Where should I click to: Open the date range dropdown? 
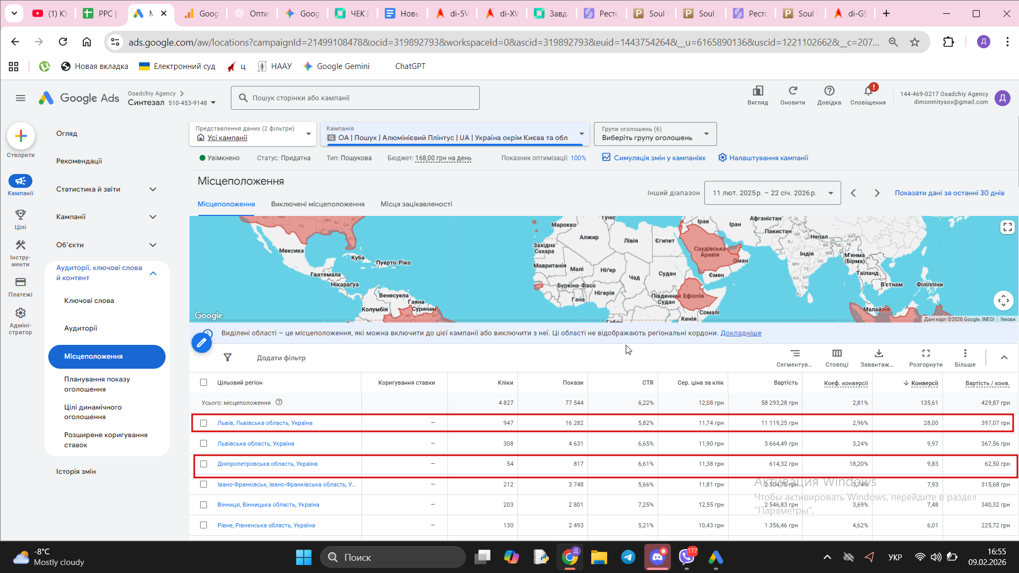click(x=772, y=193)
